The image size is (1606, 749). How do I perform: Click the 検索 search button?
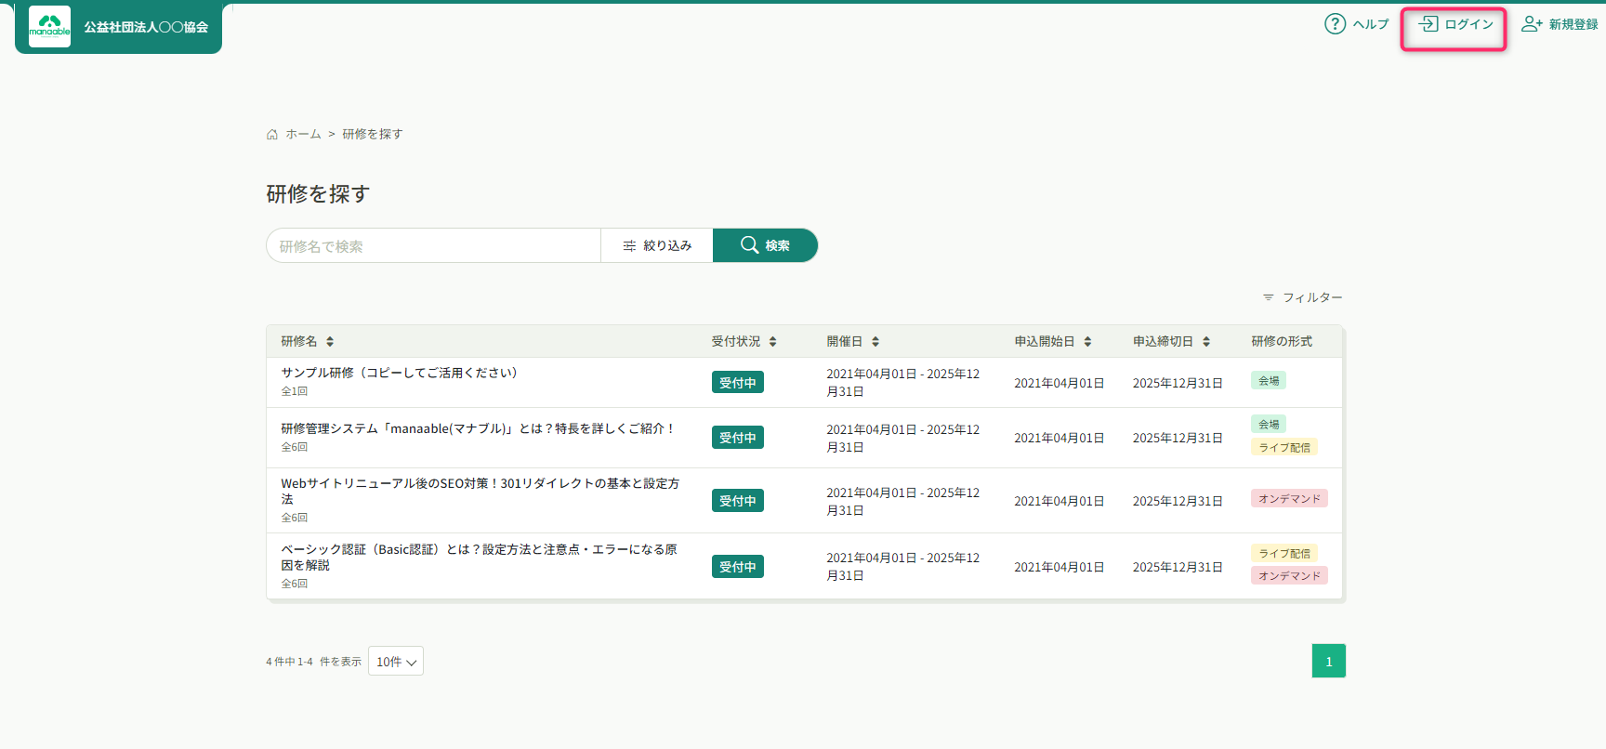(765, 246)
